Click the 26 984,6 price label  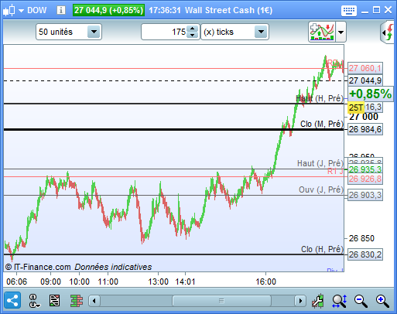pyautogui.click(x=365, y=129)
